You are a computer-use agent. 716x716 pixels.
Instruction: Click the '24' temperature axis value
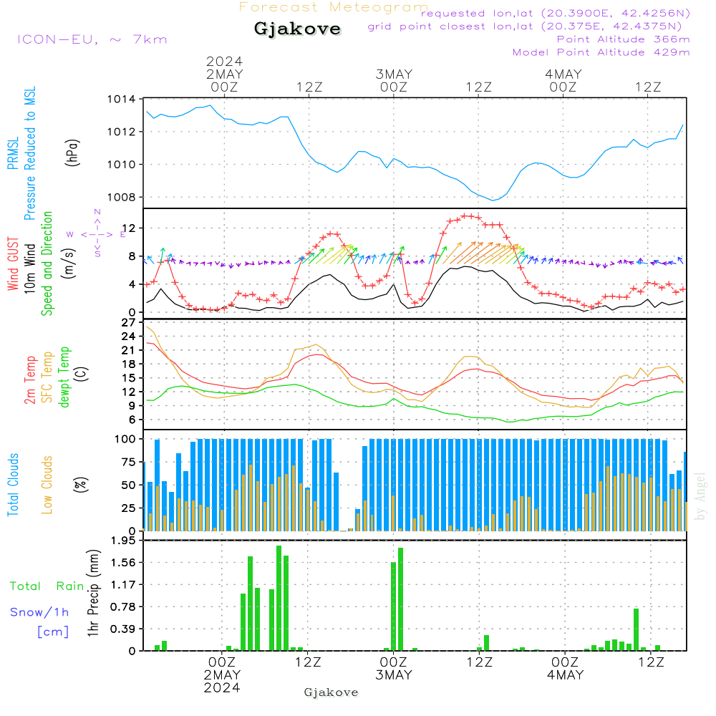tap(129, 337)
